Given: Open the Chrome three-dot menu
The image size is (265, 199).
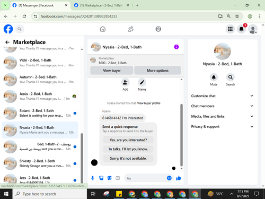Looking at the screenshot, I should 259,16.
